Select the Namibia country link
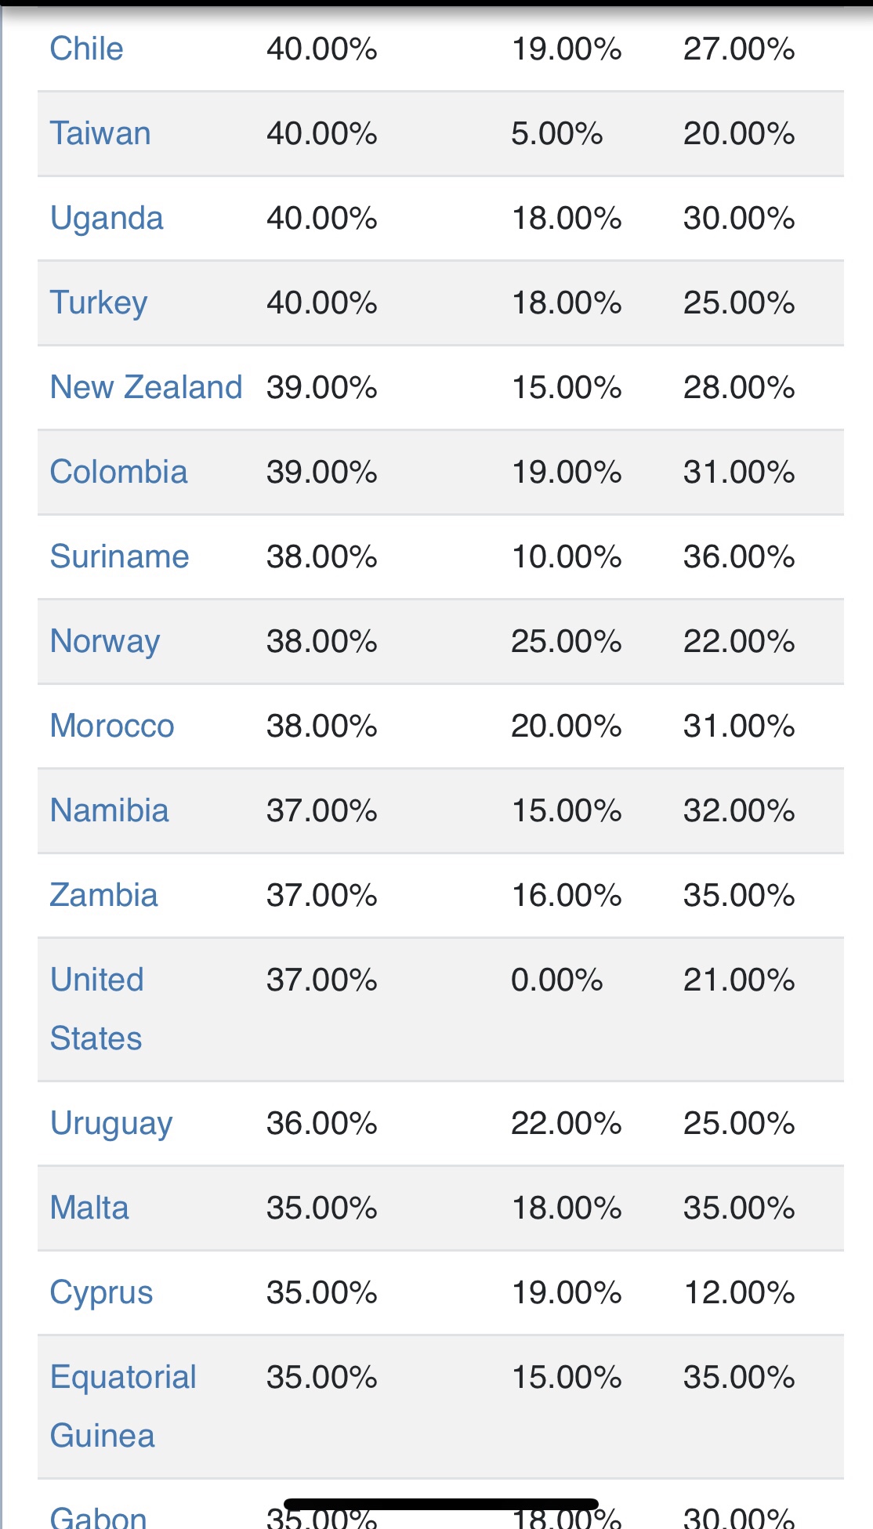Screen dimensions: 873x1529 click(x=109, y=810)
